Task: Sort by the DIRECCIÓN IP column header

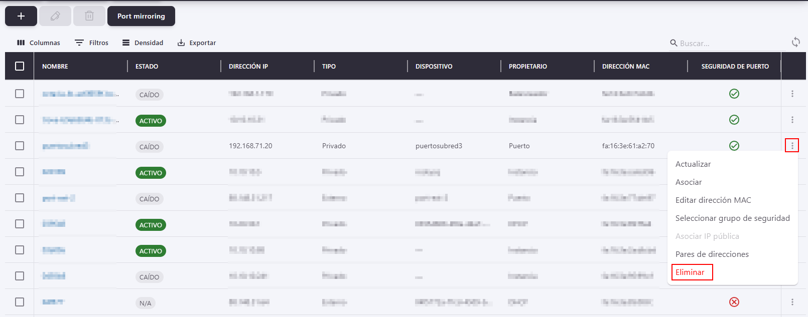Action: (248, 66)
